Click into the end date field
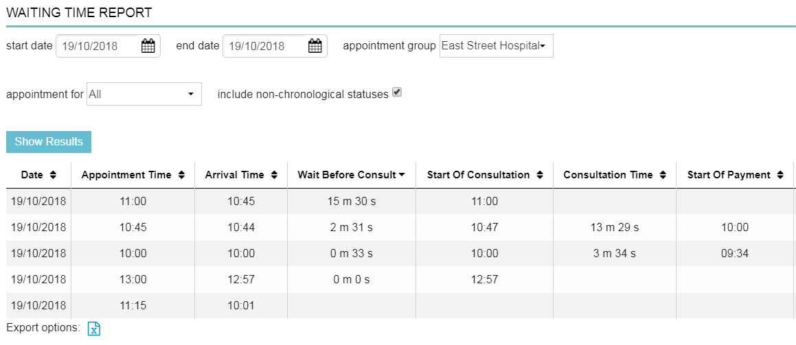Image resolution: width=796 pixels, height=345 pixels. click(x=264, y=47)
